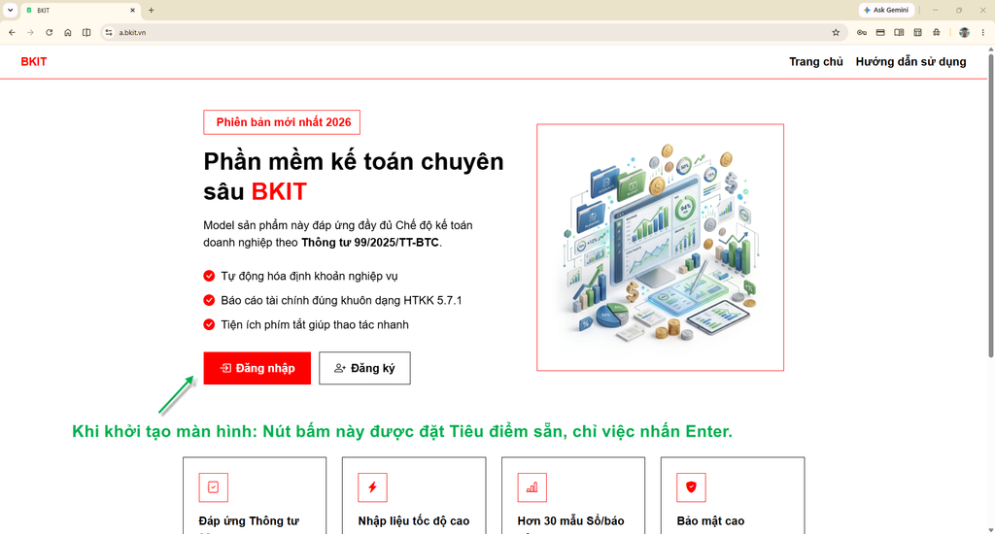995x534 pixels.
Task: Reload the current page
Action: click(49, 32)
